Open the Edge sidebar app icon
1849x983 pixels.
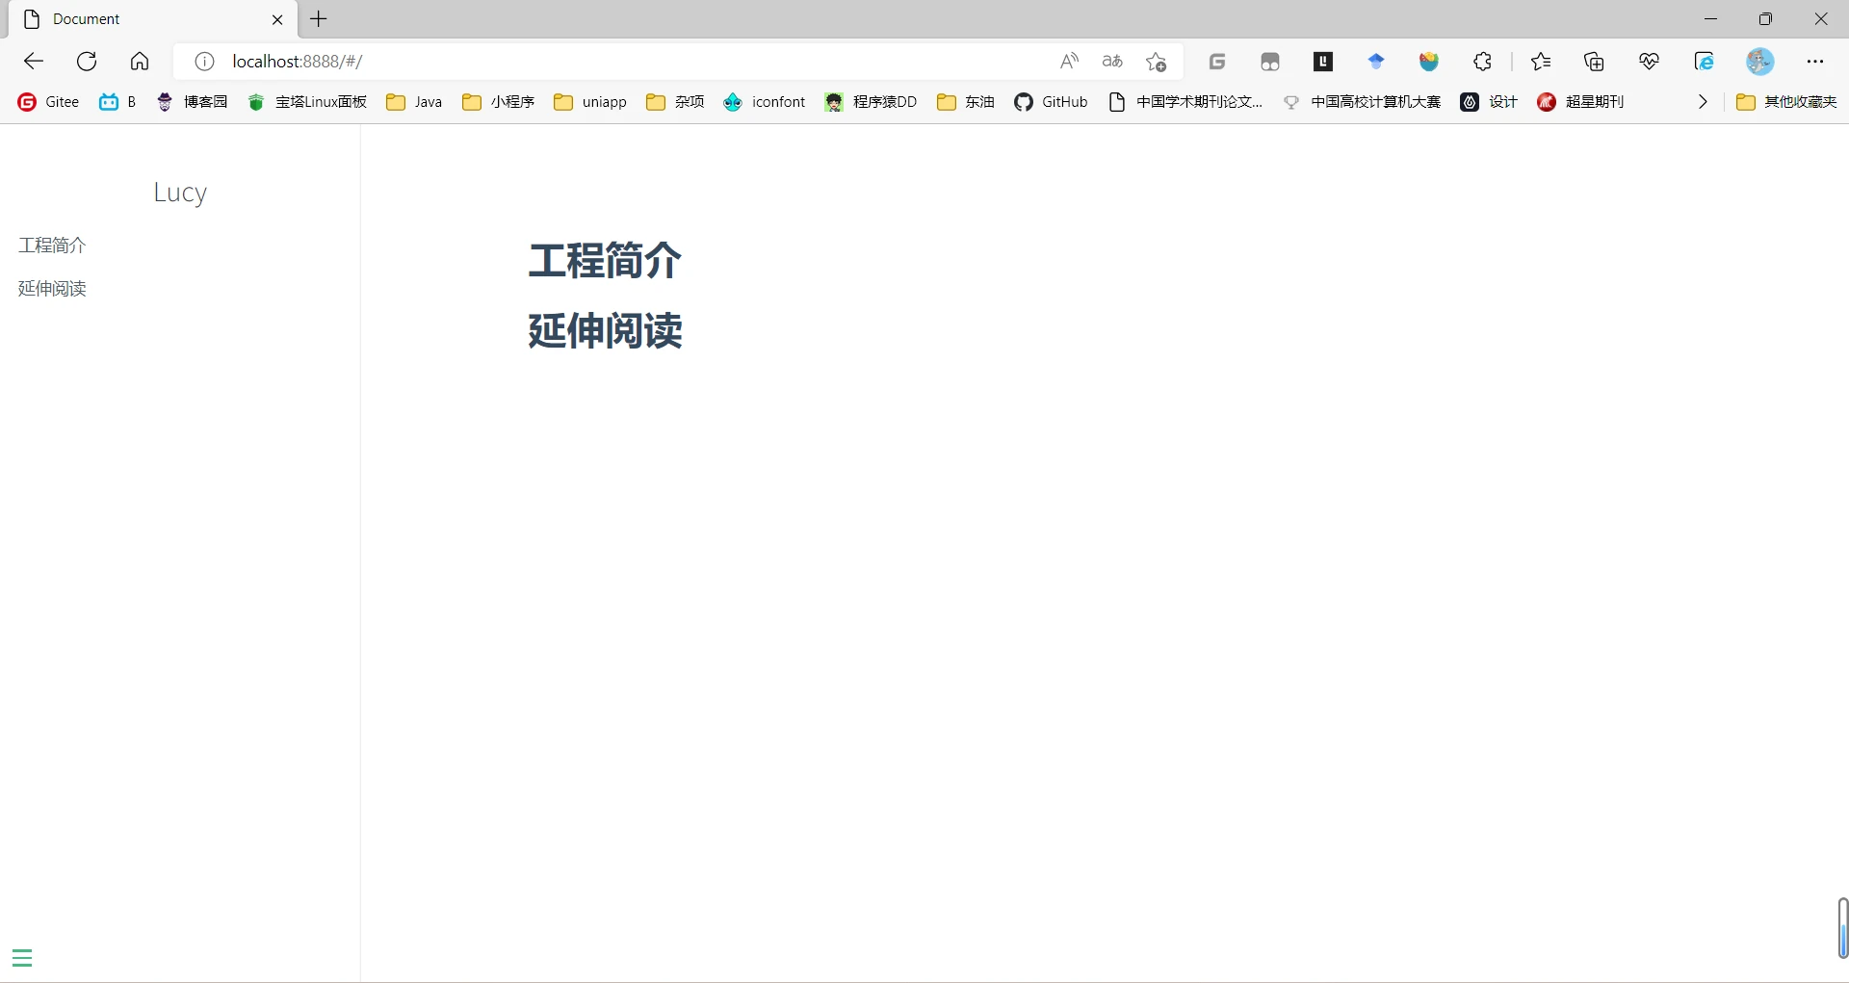1704,62
